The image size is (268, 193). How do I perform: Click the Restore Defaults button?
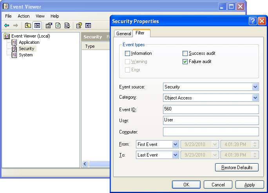tap(237, 168)
